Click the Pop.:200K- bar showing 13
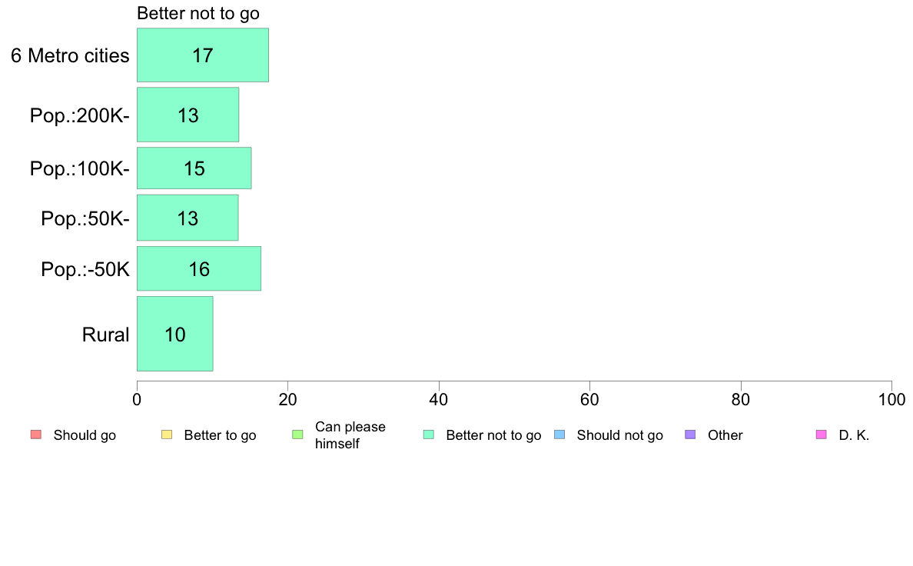The width and height of the screenshot is (913, 566). 188,115
